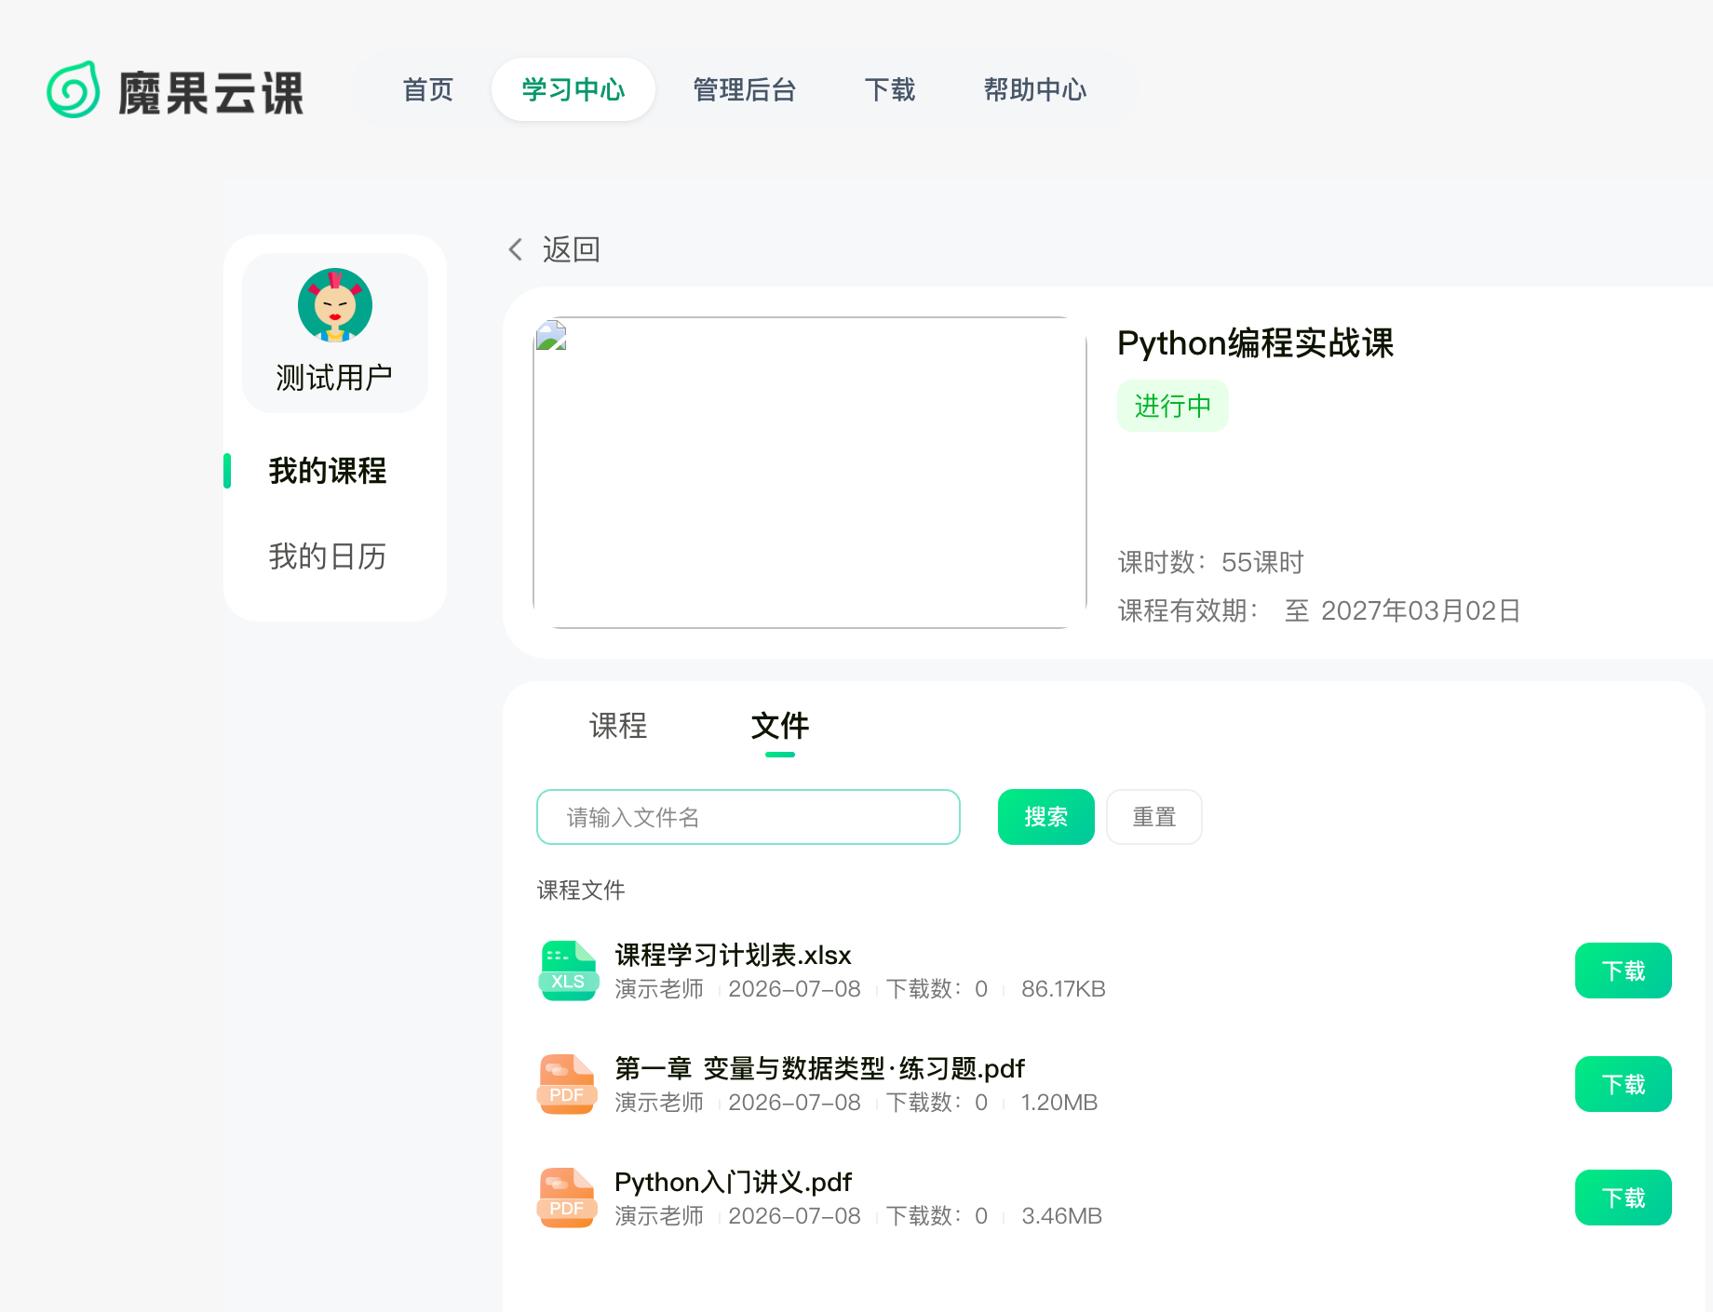Open the 首页 navigation item

[427, 89]
